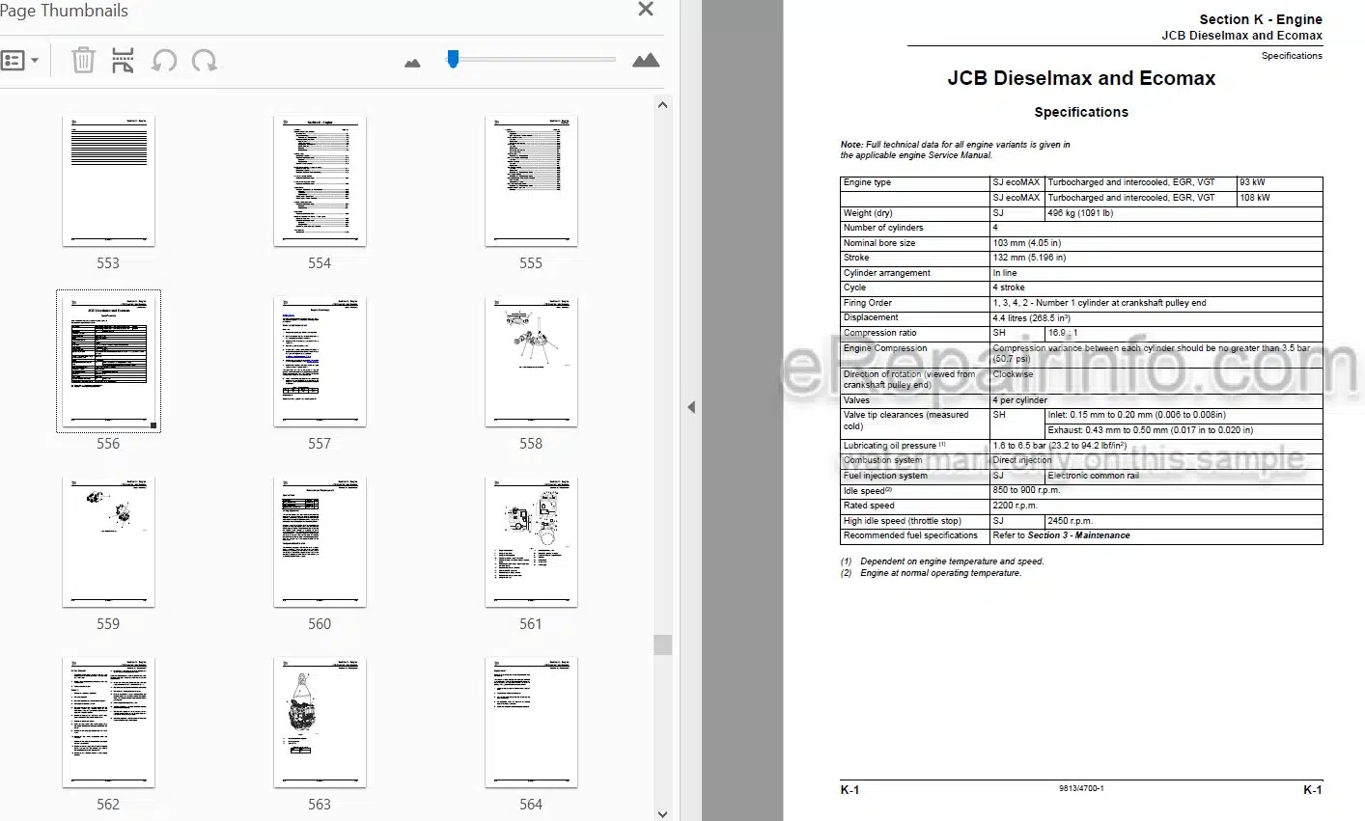Click 'Lubricating oil pressure' row label
Viewport: 1365px width, 821px height.
click(x=894, y=446)
